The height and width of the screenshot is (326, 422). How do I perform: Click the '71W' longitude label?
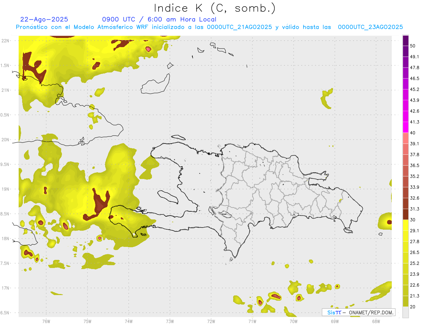252,321
